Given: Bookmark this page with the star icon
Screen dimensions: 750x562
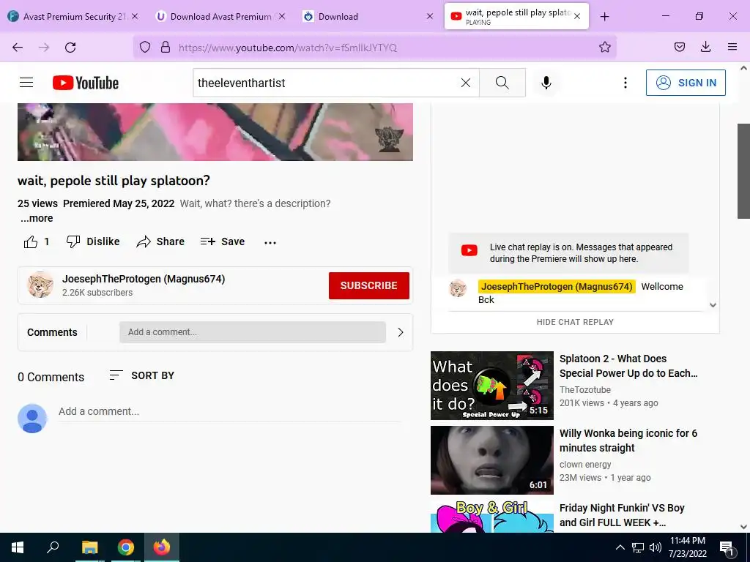Looking at the screenshot, I should click(604, 47).
